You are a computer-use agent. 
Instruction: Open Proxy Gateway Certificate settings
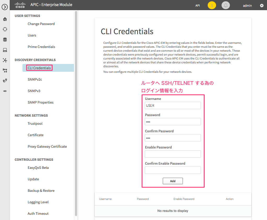[47, 146]
